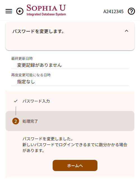This screenshot has width=140, height=180.
Task: Click the Sophia U logo
Action: point(46,10)
